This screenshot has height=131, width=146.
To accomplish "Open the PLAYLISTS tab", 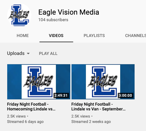I will tap(94, 36).
